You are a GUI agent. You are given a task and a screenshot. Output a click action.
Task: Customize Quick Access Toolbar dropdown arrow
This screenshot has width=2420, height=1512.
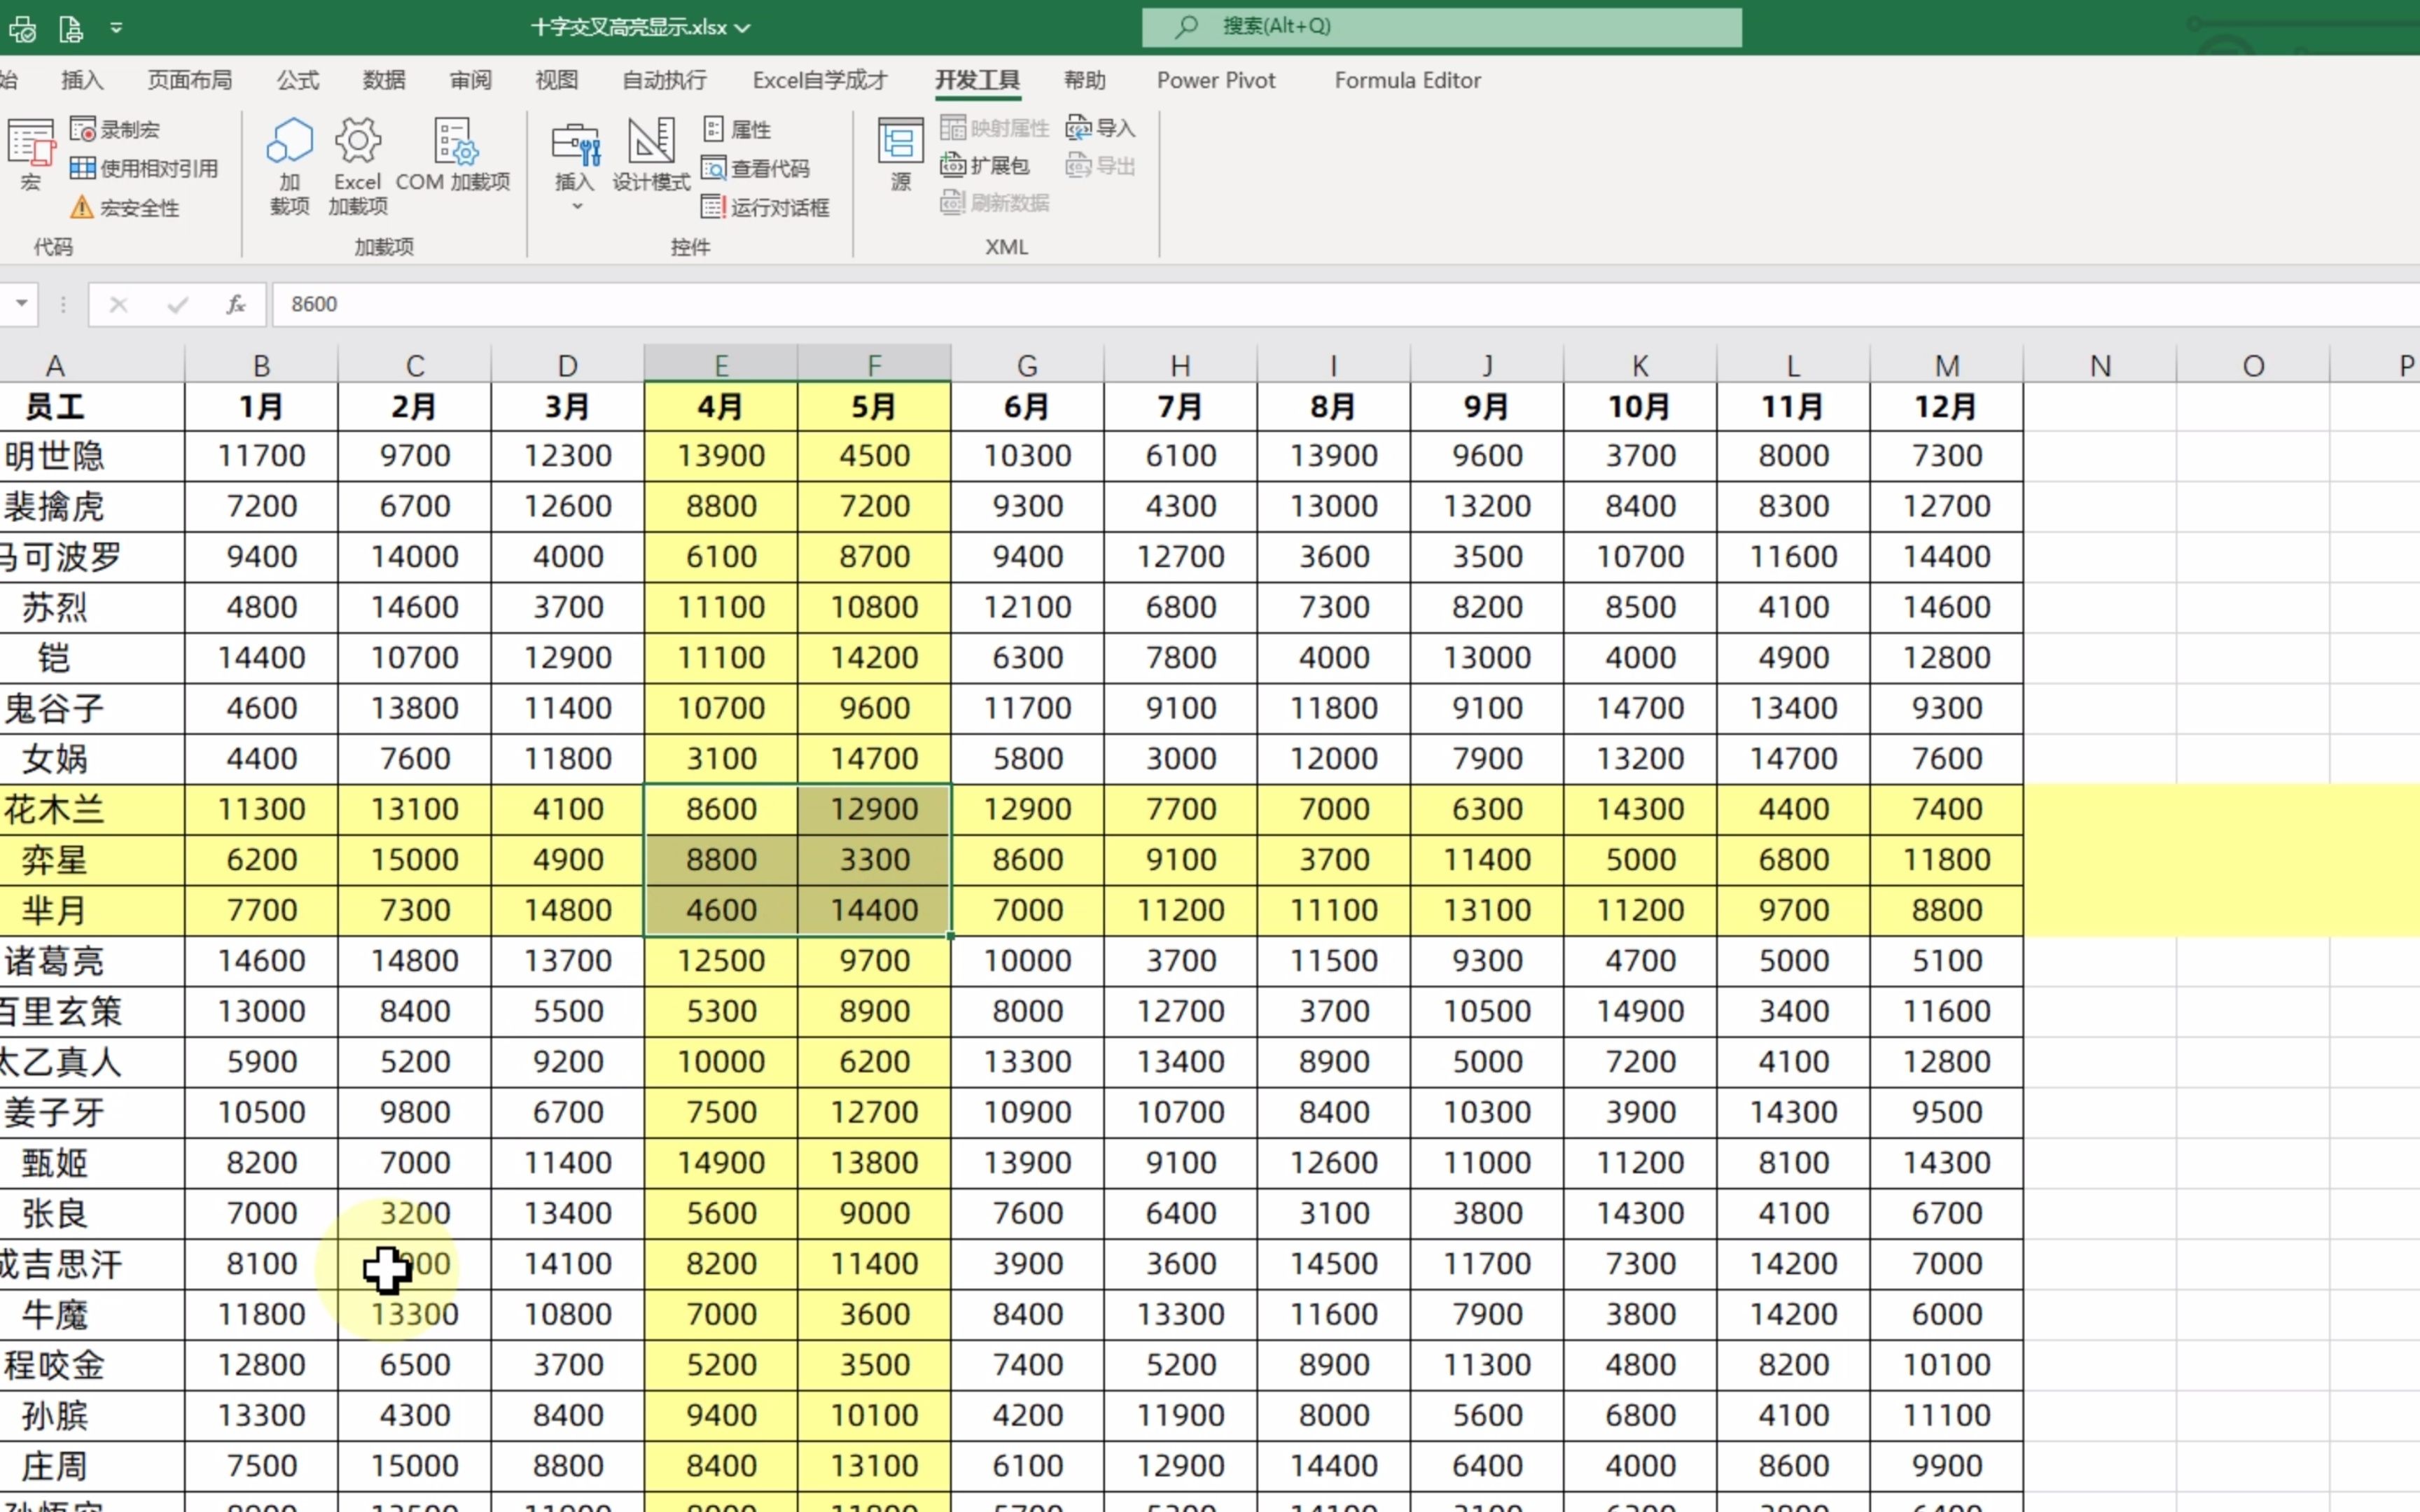click(x=116, y=28)
